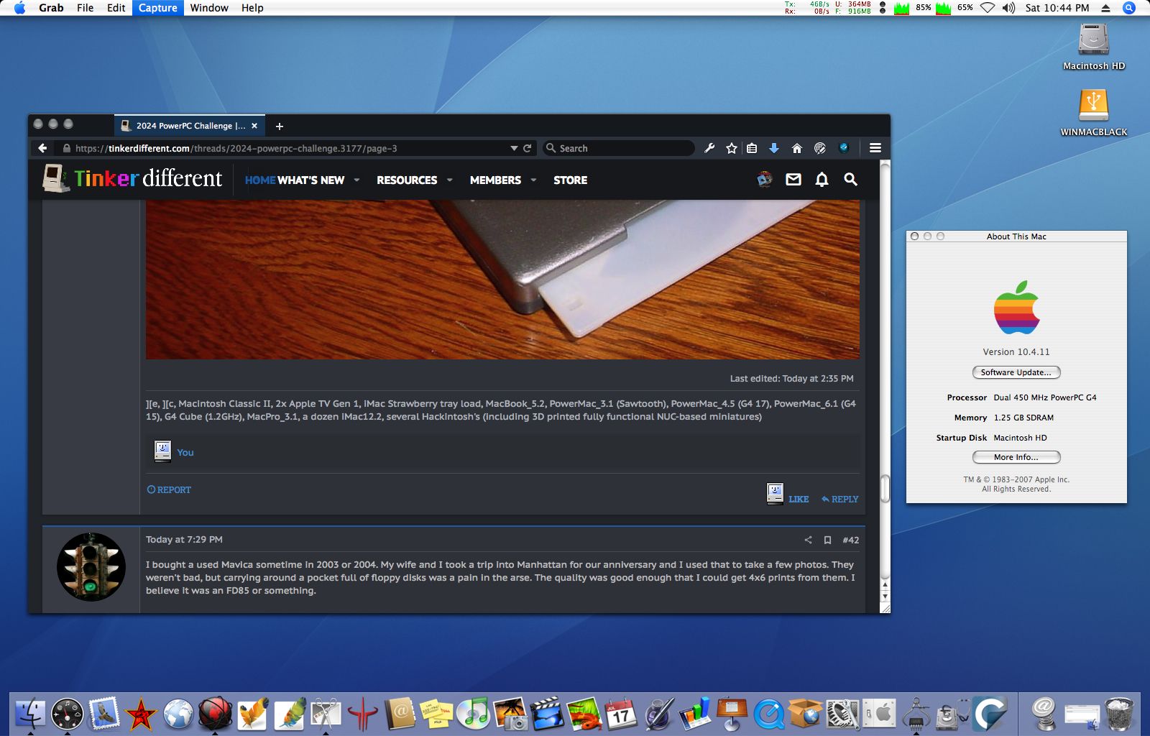Click the REPORT link
This screenshot has height=736, width=1150.
point(169,489)
